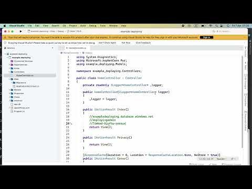Select the Properties folder in solution tree
Screen dimensions: 252x189
click(19, 93)
